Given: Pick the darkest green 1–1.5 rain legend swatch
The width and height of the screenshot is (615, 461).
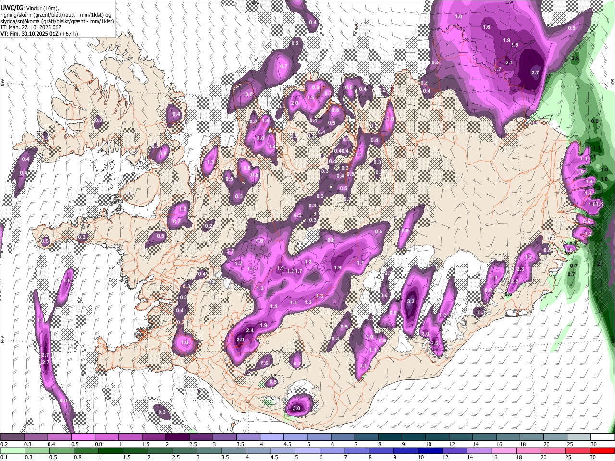Looking at the screenshot, I should (x=111, y=451).
